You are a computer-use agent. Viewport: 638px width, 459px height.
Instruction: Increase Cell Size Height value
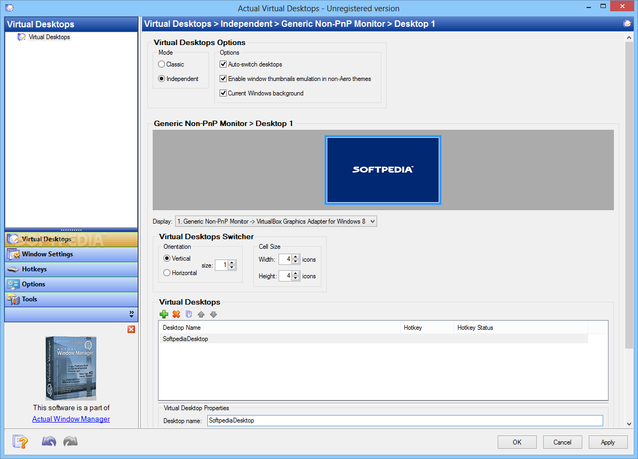coord(296,273)
